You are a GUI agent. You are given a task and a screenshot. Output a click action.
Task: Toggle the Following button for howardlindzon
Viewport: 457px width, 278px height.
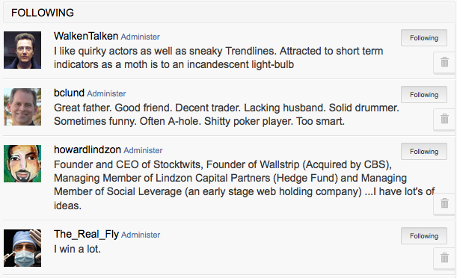(424, 152)
